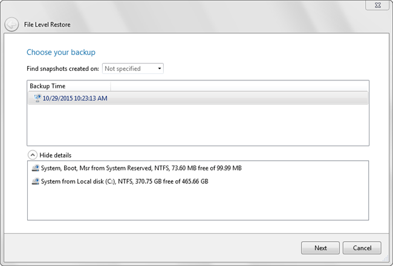Viewport: 393px width, 266px height.
Task: Click the 'Choose your backup' heading
Action: [61, 53]
